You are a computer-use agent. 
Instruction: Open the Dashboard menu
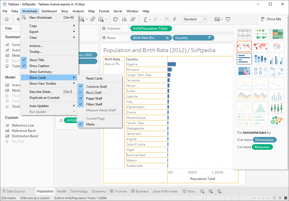pos(49,11)
